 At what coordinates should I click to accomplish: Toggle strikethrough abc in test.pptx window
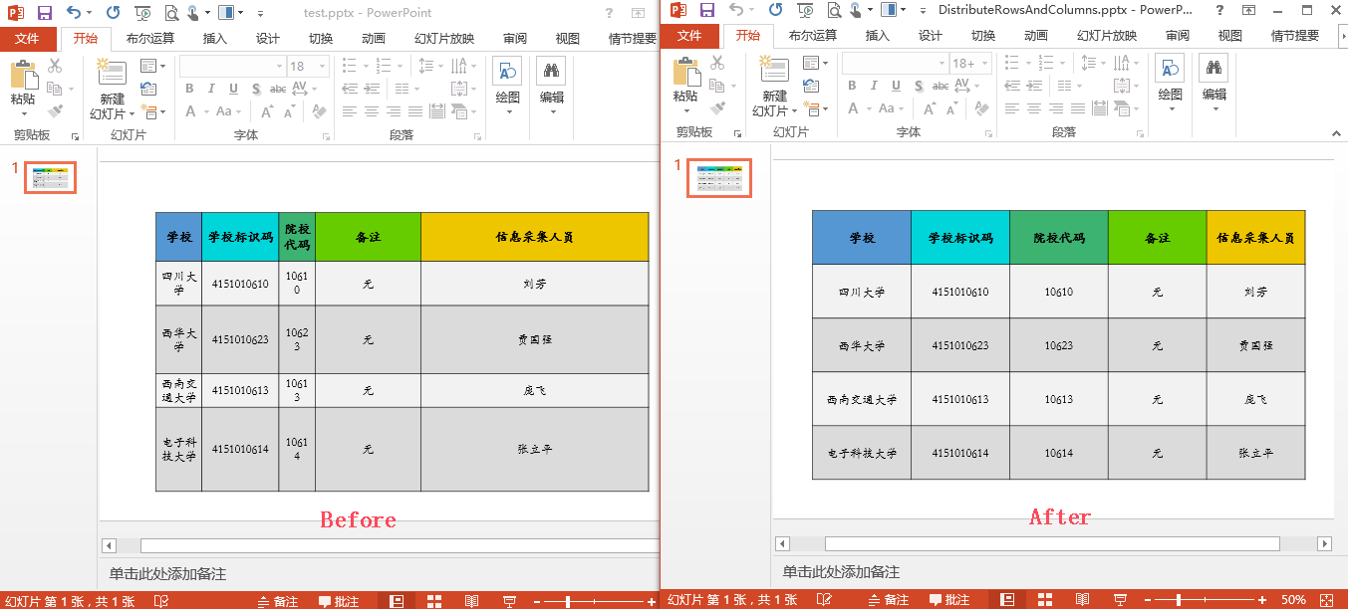(x=278, y=89)
